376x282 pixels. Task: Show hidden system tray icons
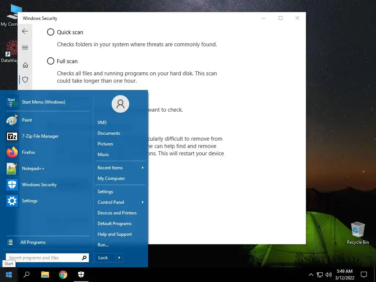311,275
